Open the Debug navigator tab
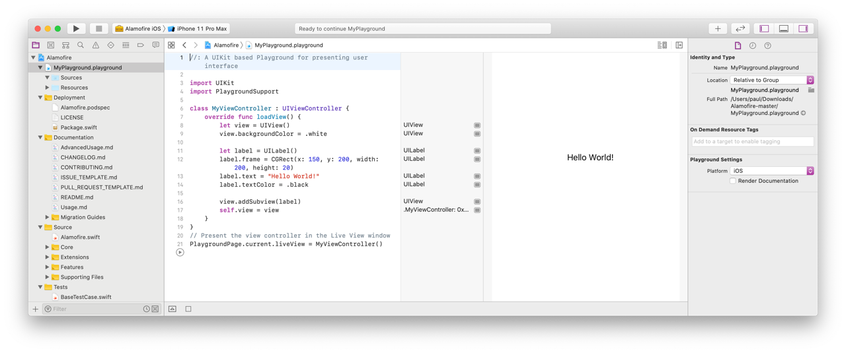 126,45
